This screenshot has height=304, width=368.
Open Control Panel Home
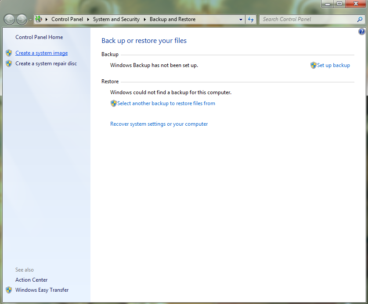click(x=39, y=37)
